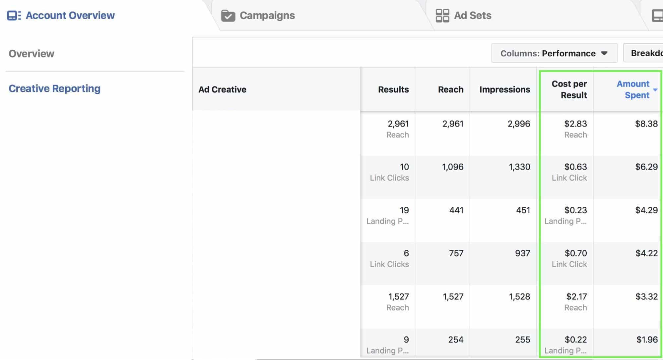
Task: Open the Columns: Performance dropdown
Action: pyautogui.click(x=554, y=53)
